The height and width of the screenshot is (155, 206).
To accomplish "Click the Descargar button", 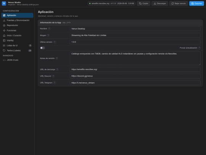I will point(160,3).
